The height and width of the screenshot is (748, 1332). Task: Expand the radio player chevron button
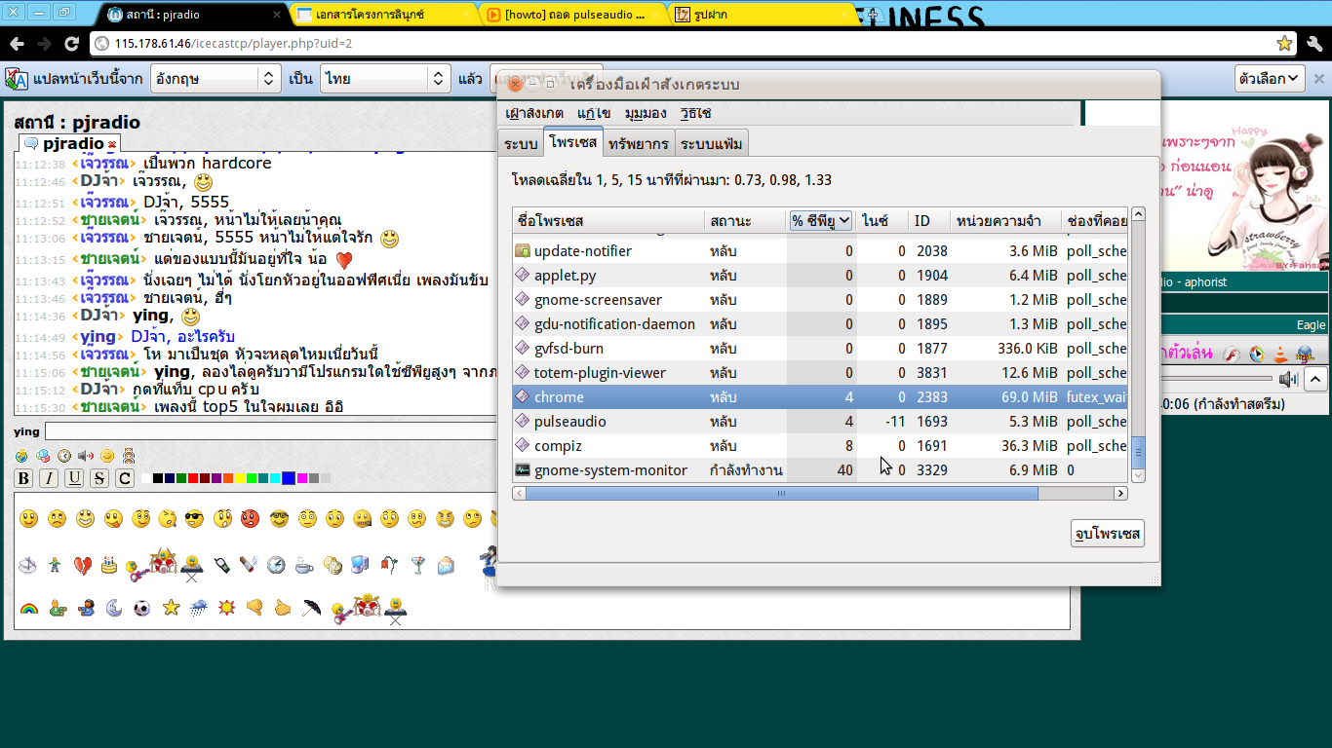click(x=1315, y=379)
